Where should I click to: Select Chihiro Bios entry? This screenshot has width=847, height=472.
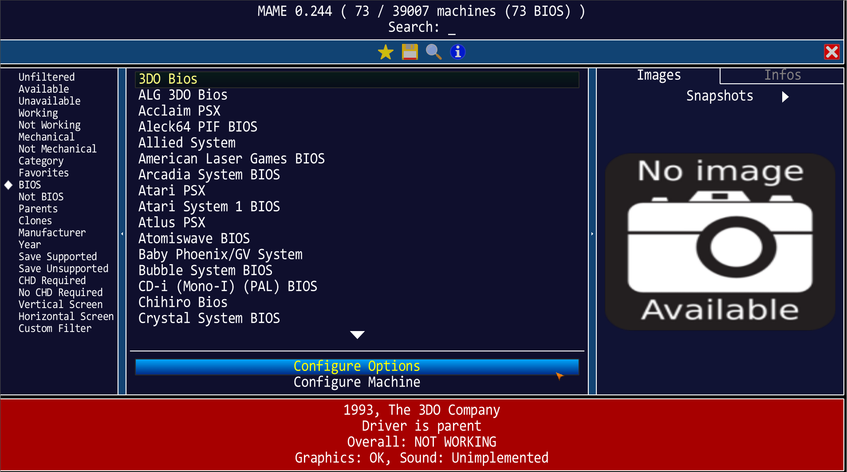coord(357,303)
